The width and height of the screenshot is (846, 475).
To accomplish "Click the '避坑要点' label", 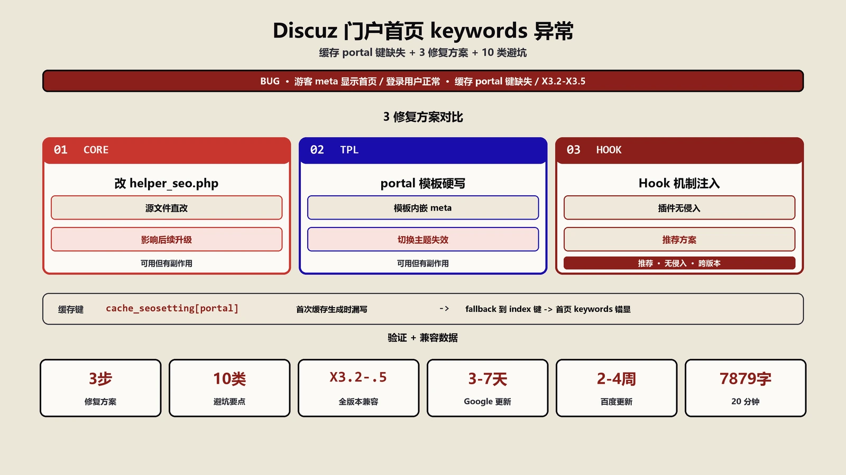I will tap(229, 402).
